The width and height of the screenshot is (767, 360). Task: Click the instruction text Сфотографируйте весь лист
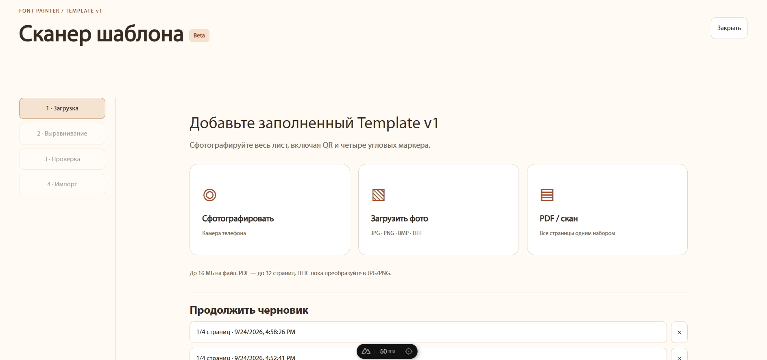coord(310,145)
